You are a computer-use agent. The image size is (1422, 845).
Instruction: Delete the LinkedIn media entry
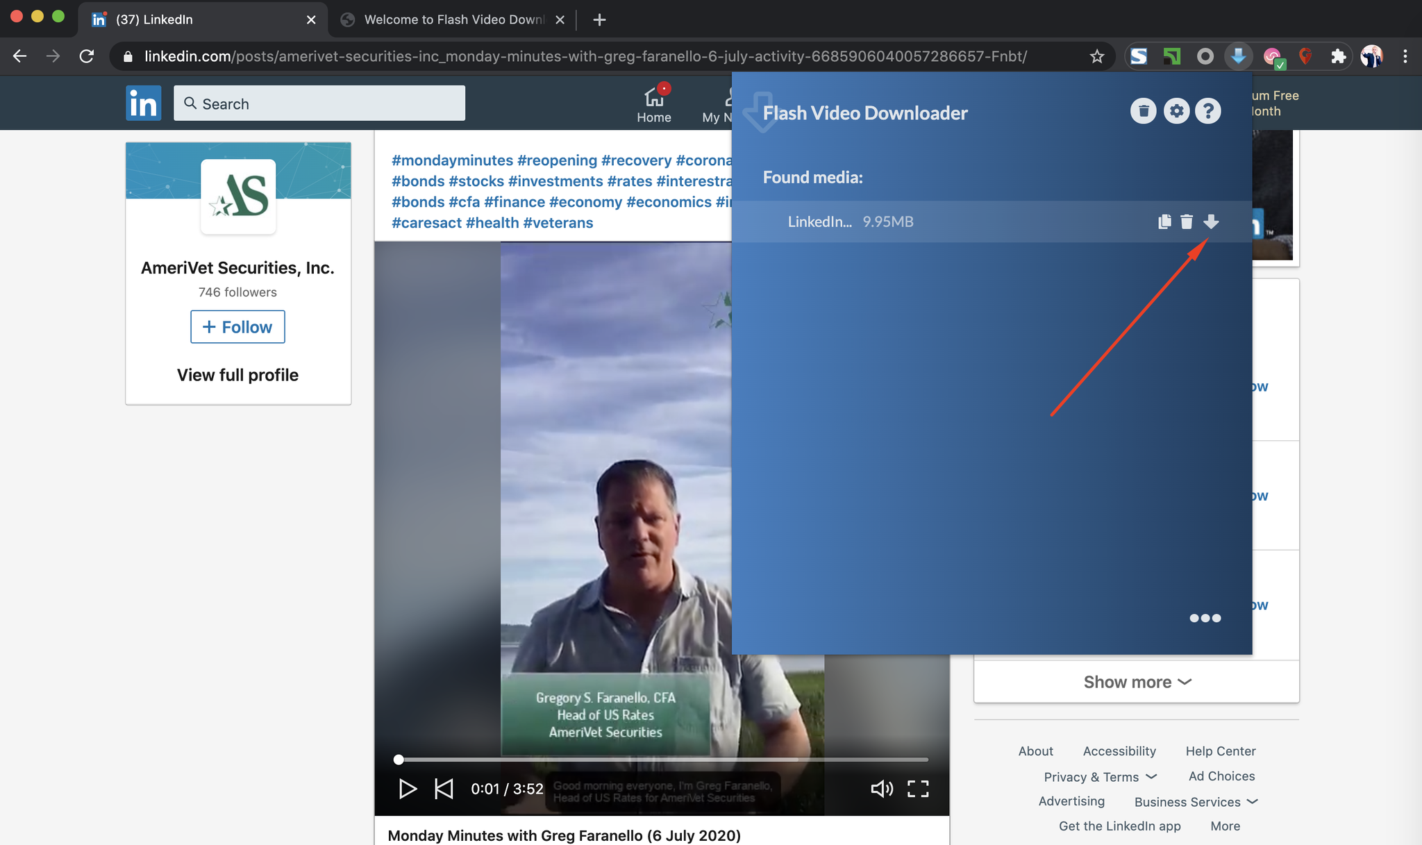coord(1187,221)
